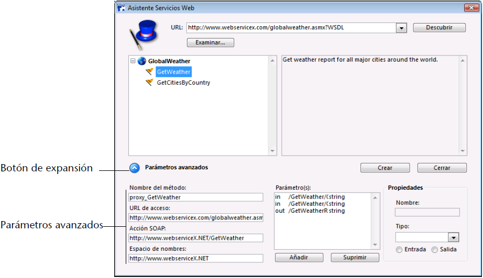Click the description pane scrollbar up arrow
This screenshot has width=483, height=278.
(463, 61)
